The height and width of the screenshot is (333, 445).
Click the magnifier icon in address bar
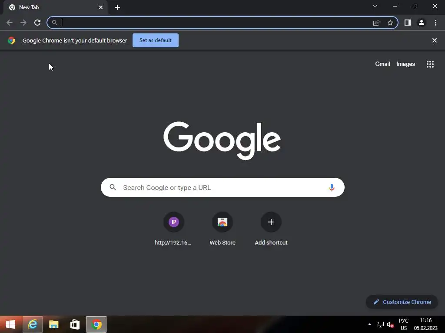pyautogui.click(x=54, y=23)
